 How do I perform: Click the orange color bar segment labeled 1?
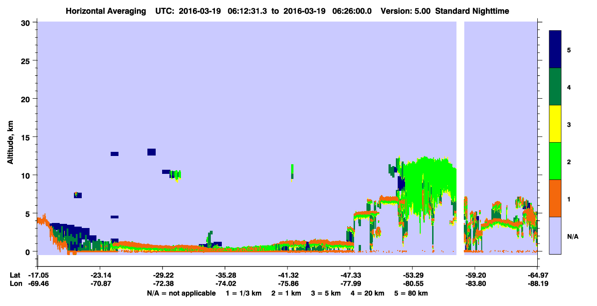tap(555, 198)
